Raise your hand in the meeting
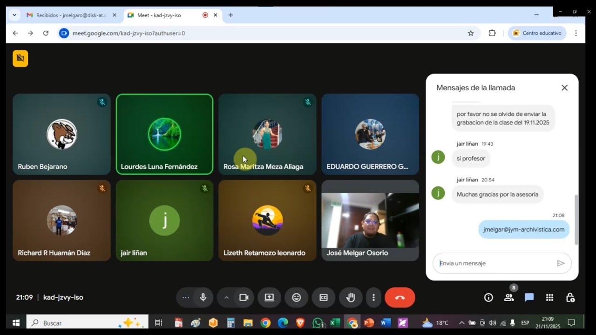 click(351, 298)
